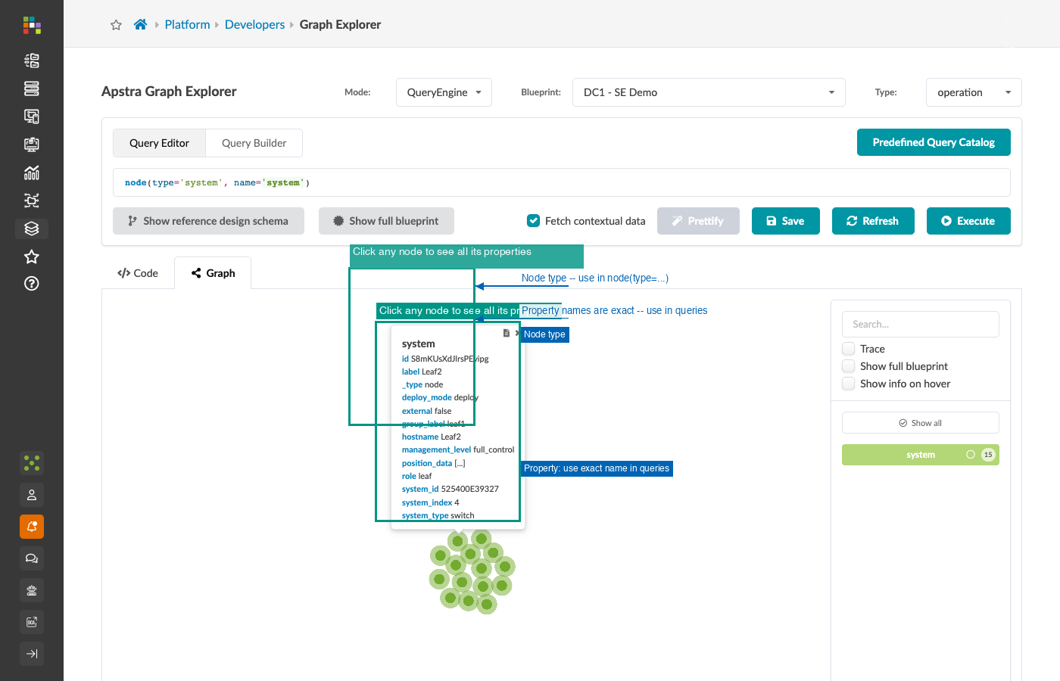This screenshot has height=681, width=1060.
Task: Click the Apstra colorful logo icon
Action: pyautogui.click(x=32, y=25)
